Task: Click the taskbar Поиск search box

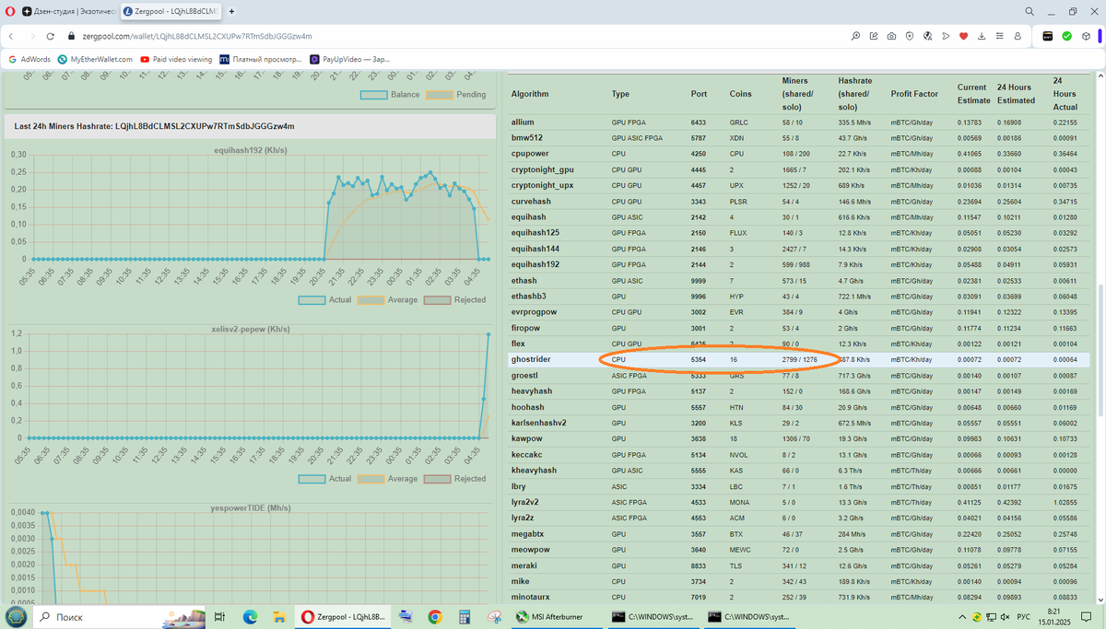Action: tap(120, 616)
